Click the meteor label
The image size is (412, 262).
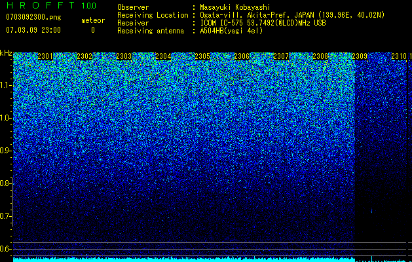(x=93, y=20)
